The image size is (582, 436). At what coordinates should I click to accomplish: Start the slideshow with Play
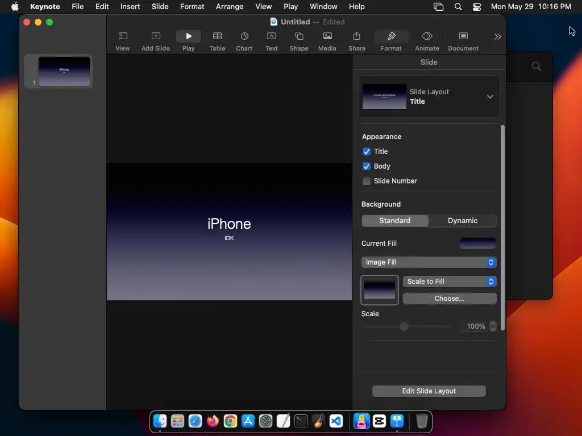point(189,41)
